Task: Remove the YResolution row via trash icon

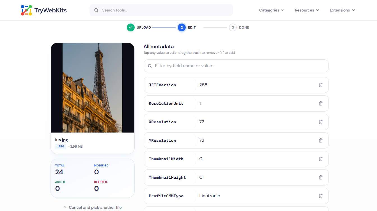Action: click(x=321, y=140)
